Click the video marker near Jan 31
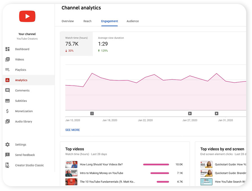 click(x=216, y=114)
